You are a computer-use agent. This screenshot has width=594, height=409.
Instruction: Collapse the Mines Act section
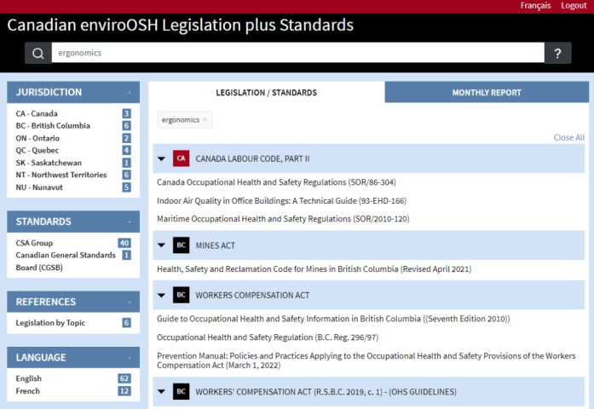click(x=161, y=245)
